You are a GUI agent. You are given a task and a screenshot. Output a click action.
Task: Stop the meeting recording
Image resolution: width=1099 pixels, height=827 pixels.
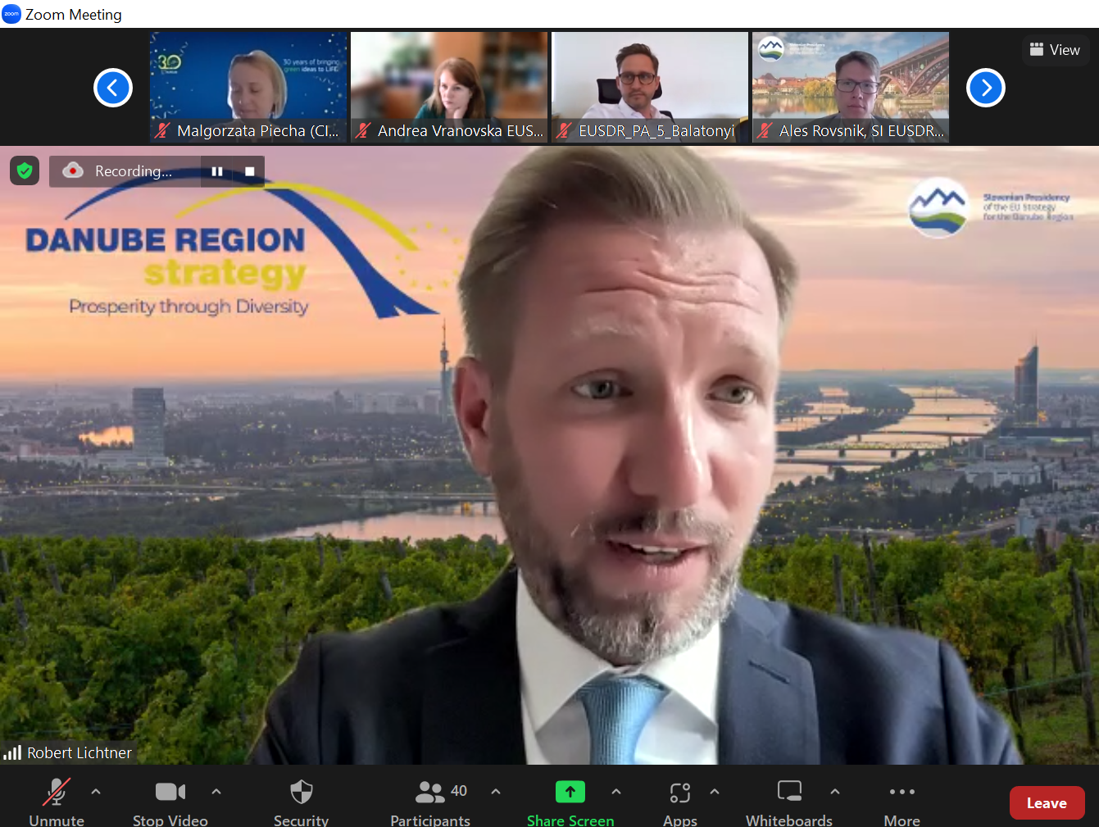(x=250, y=171)
